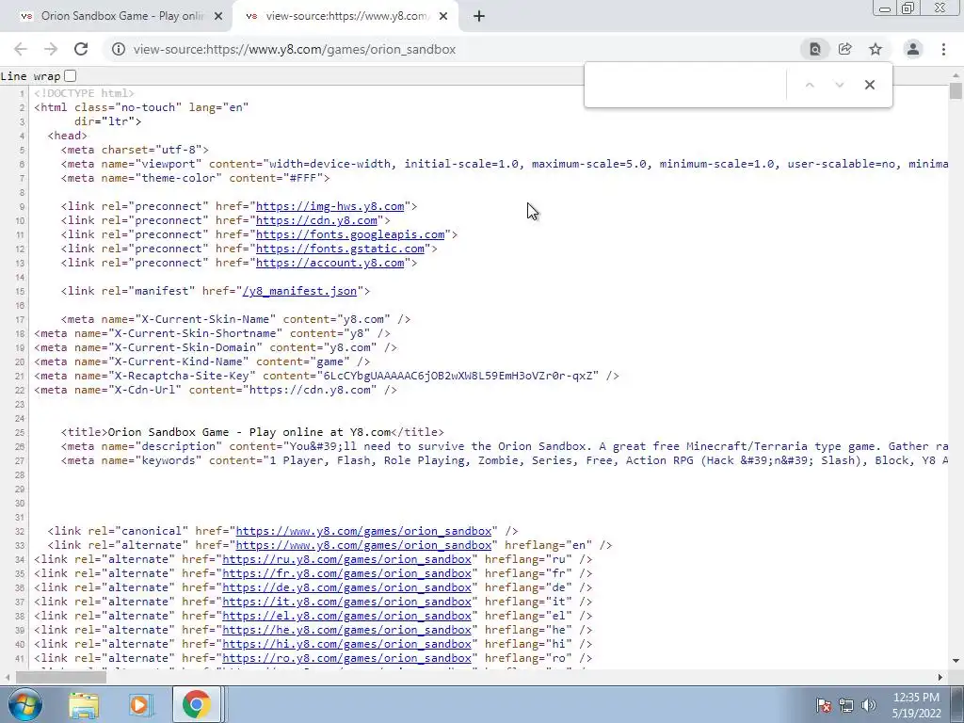Click into the find text field
964x723 pixels.
pyautogui.click(x=685, y=85)
